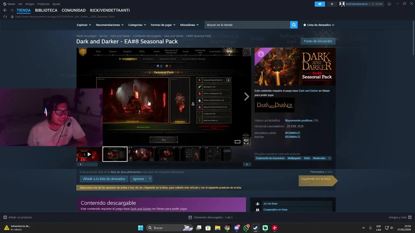Click the thumbnail strip scrollbar handle

[91, 164]
